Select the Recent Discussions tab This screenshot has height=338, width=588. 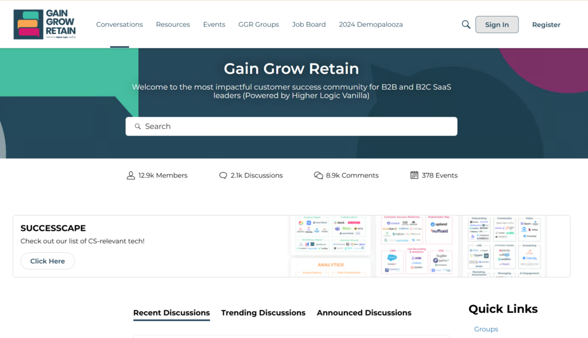(x=171, y=313)
